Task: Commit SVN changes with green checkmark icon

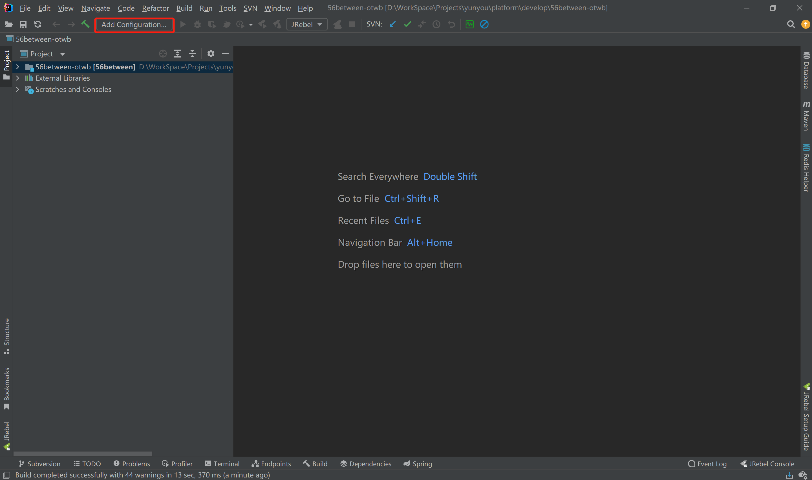Action: (407, 24)
